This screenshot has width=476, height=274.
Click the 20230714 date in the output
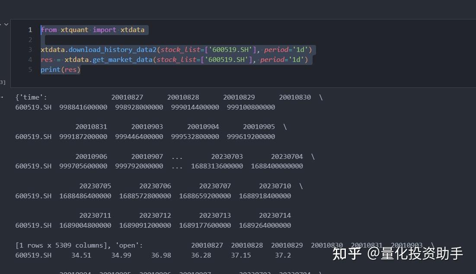tap(275, 215)
